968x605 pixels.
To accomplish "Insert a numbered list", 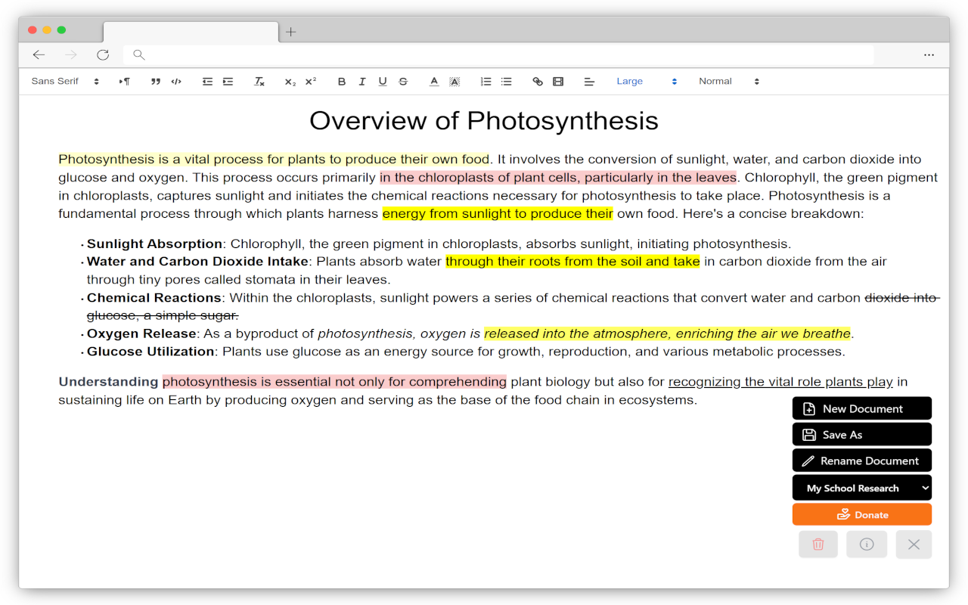I will [486, 82].
